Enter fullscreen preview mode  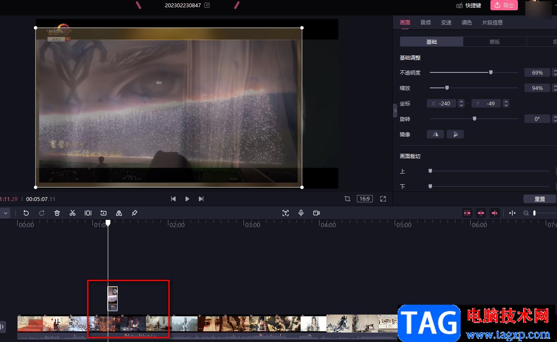[383, 199]
